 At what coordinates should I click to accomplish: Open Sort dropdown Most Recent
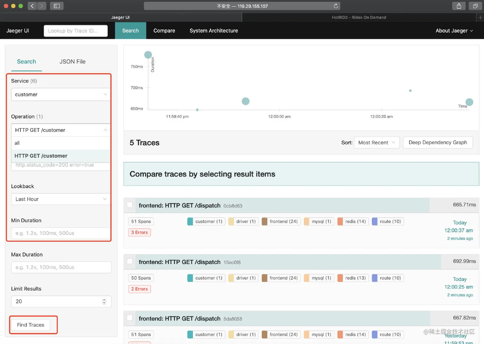pyautogui.click(x=377, y=142)
